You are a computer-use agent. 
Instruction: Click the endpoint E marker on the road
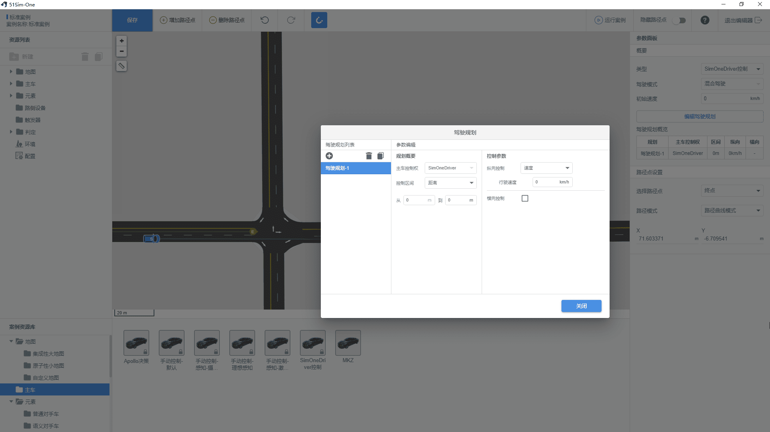click(x=253, y=232)
